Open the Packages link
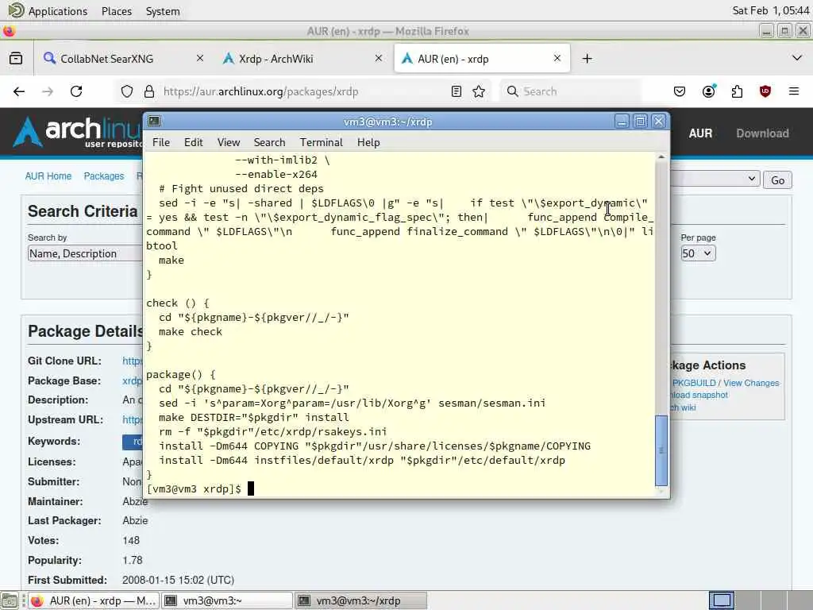The image size is (813, 610). [104, 176]
